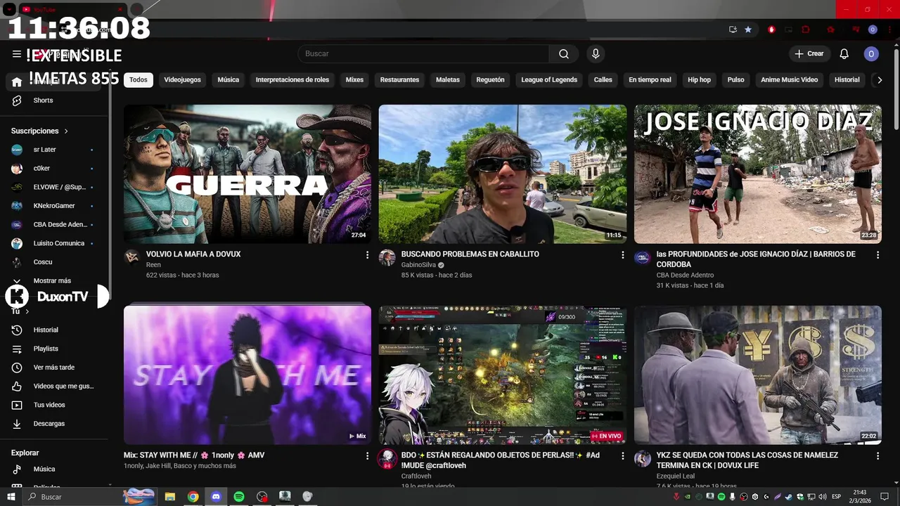This screenshot has width=900, height=506.
Task: Open GabinoSilva channel avatar
Action: tap(387, 257)
